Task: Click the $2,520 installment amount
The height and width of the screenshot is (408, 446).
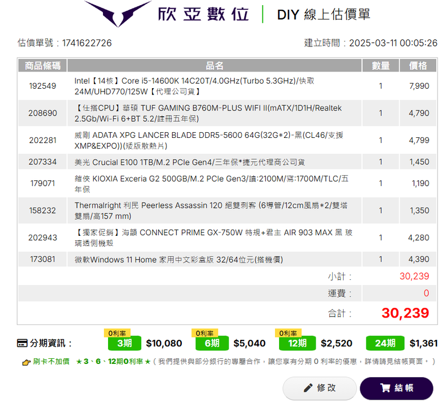Action: pos(336,343)
